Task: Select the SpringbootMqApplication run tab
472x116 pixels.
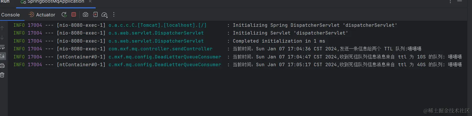Action: point(53,2)
